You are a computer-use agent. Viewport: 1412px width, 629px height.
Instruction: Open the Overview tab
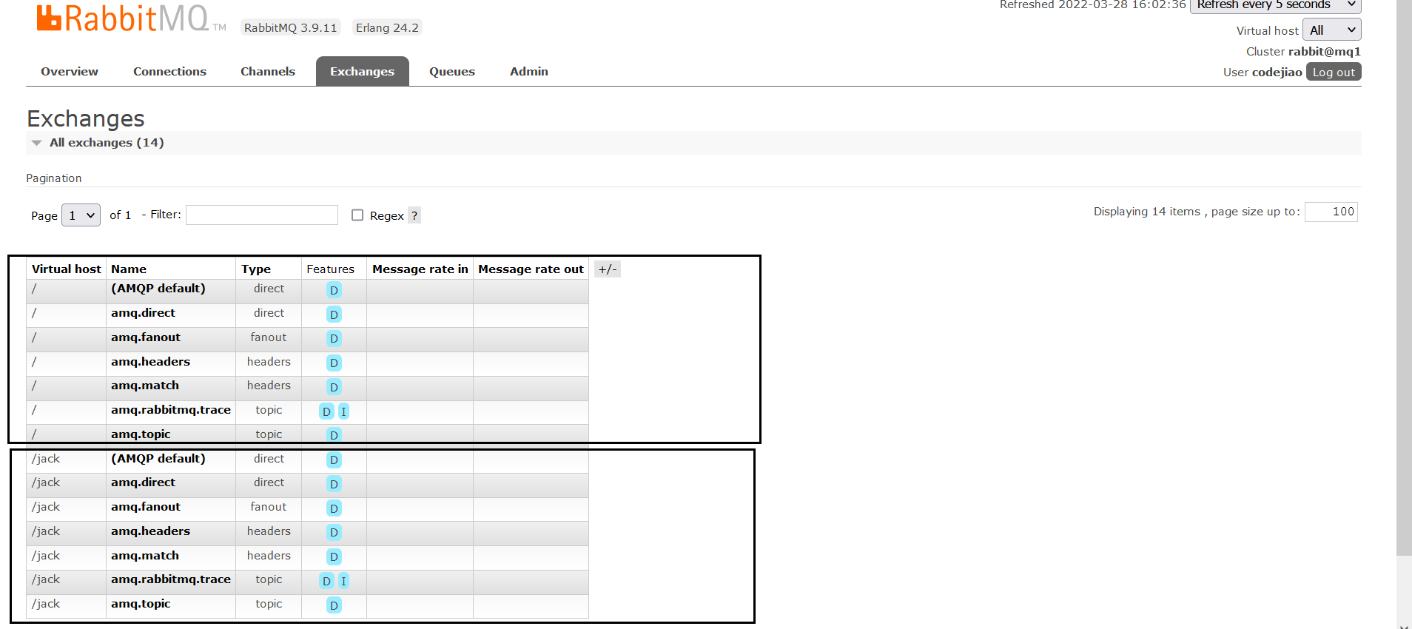click(x=70, y=72)
